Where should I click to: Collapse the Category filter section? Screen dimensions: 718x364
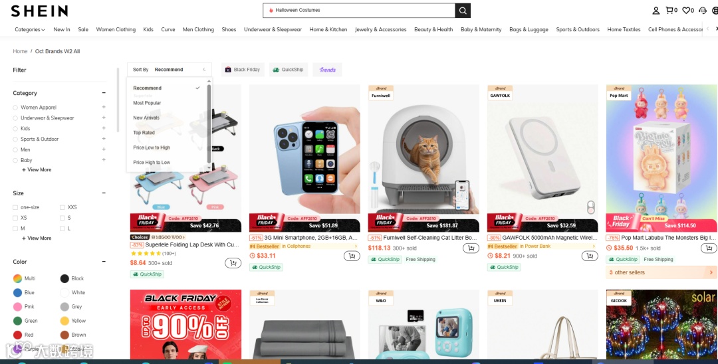pos(104,93)
